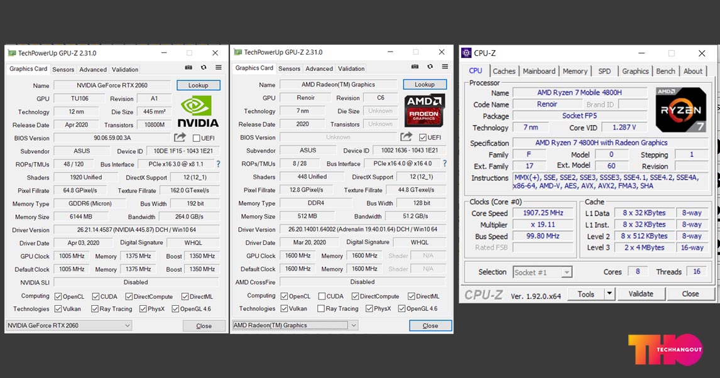Click the 512 MB Memory Size field in AMD GPU-Z
The height and width of the screenshot is (378, 720).
point(307,216)
